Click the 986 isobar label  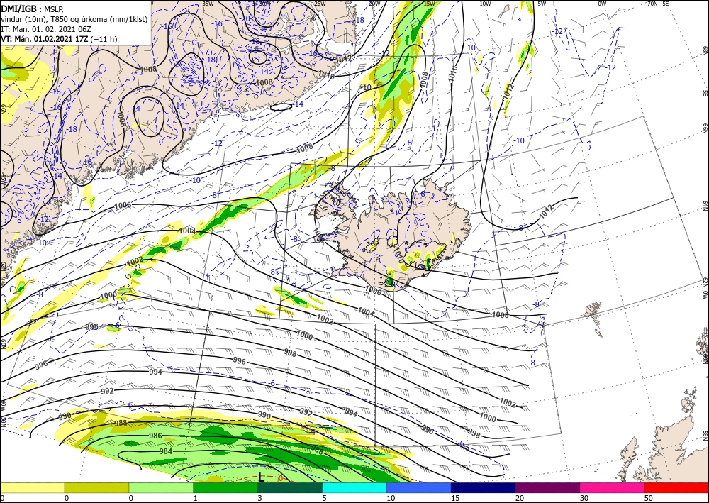[x=155, y=436]
